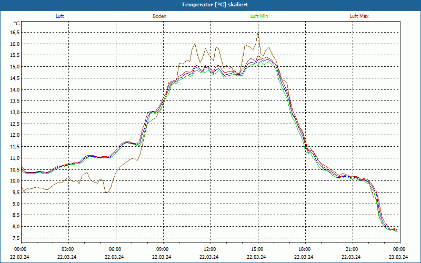Click the red Luft Max legend label

pos(359,16)
